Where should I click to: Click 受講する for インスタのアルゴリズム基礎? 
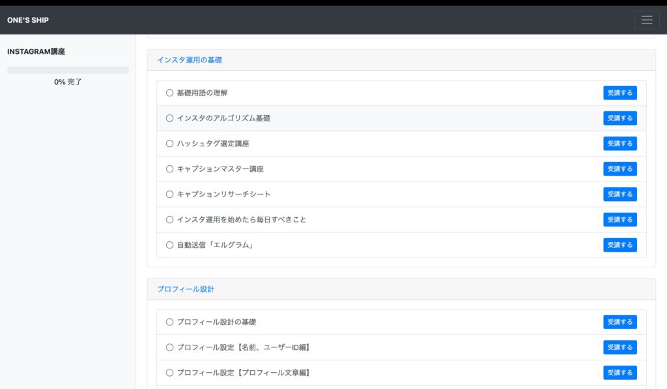pos(620,118)
